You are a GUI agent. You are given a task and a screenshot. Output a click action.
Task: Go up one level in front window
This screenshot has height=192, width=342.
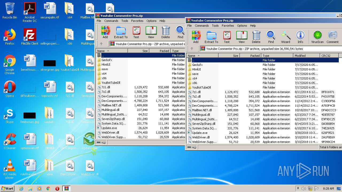(x=192, y=49)
